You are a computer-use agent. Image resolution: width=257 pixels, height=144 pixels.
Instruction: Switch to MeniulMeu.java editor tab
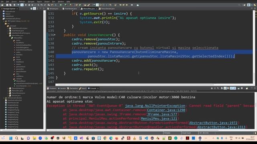click(x=89, y=8)
